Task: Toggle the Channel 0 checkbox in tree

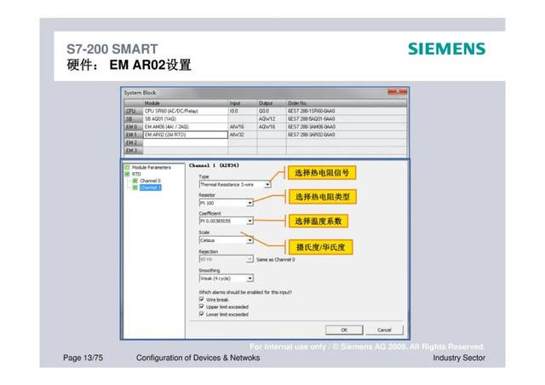Action: 135,181
